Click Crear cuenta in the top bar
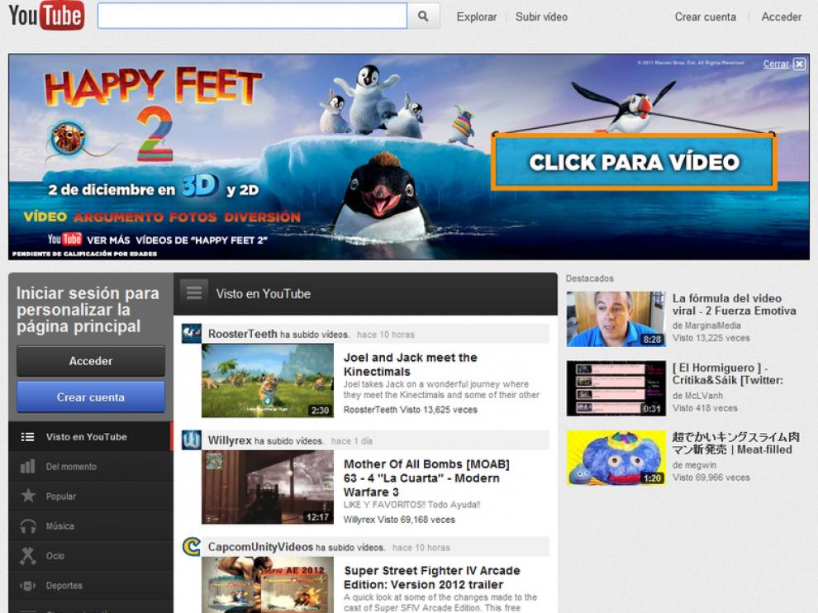The image size is (818, 613). [706, 17]
